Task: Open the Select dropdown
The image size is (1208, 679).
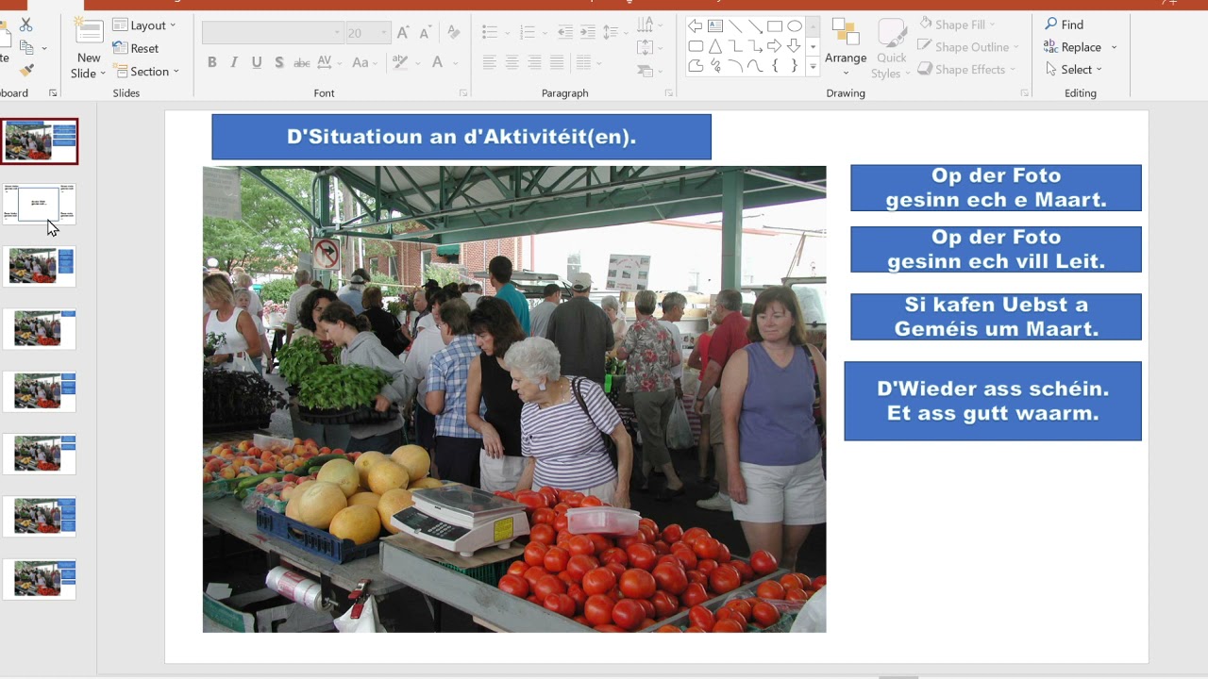Action: click(x=1075, y=70)
